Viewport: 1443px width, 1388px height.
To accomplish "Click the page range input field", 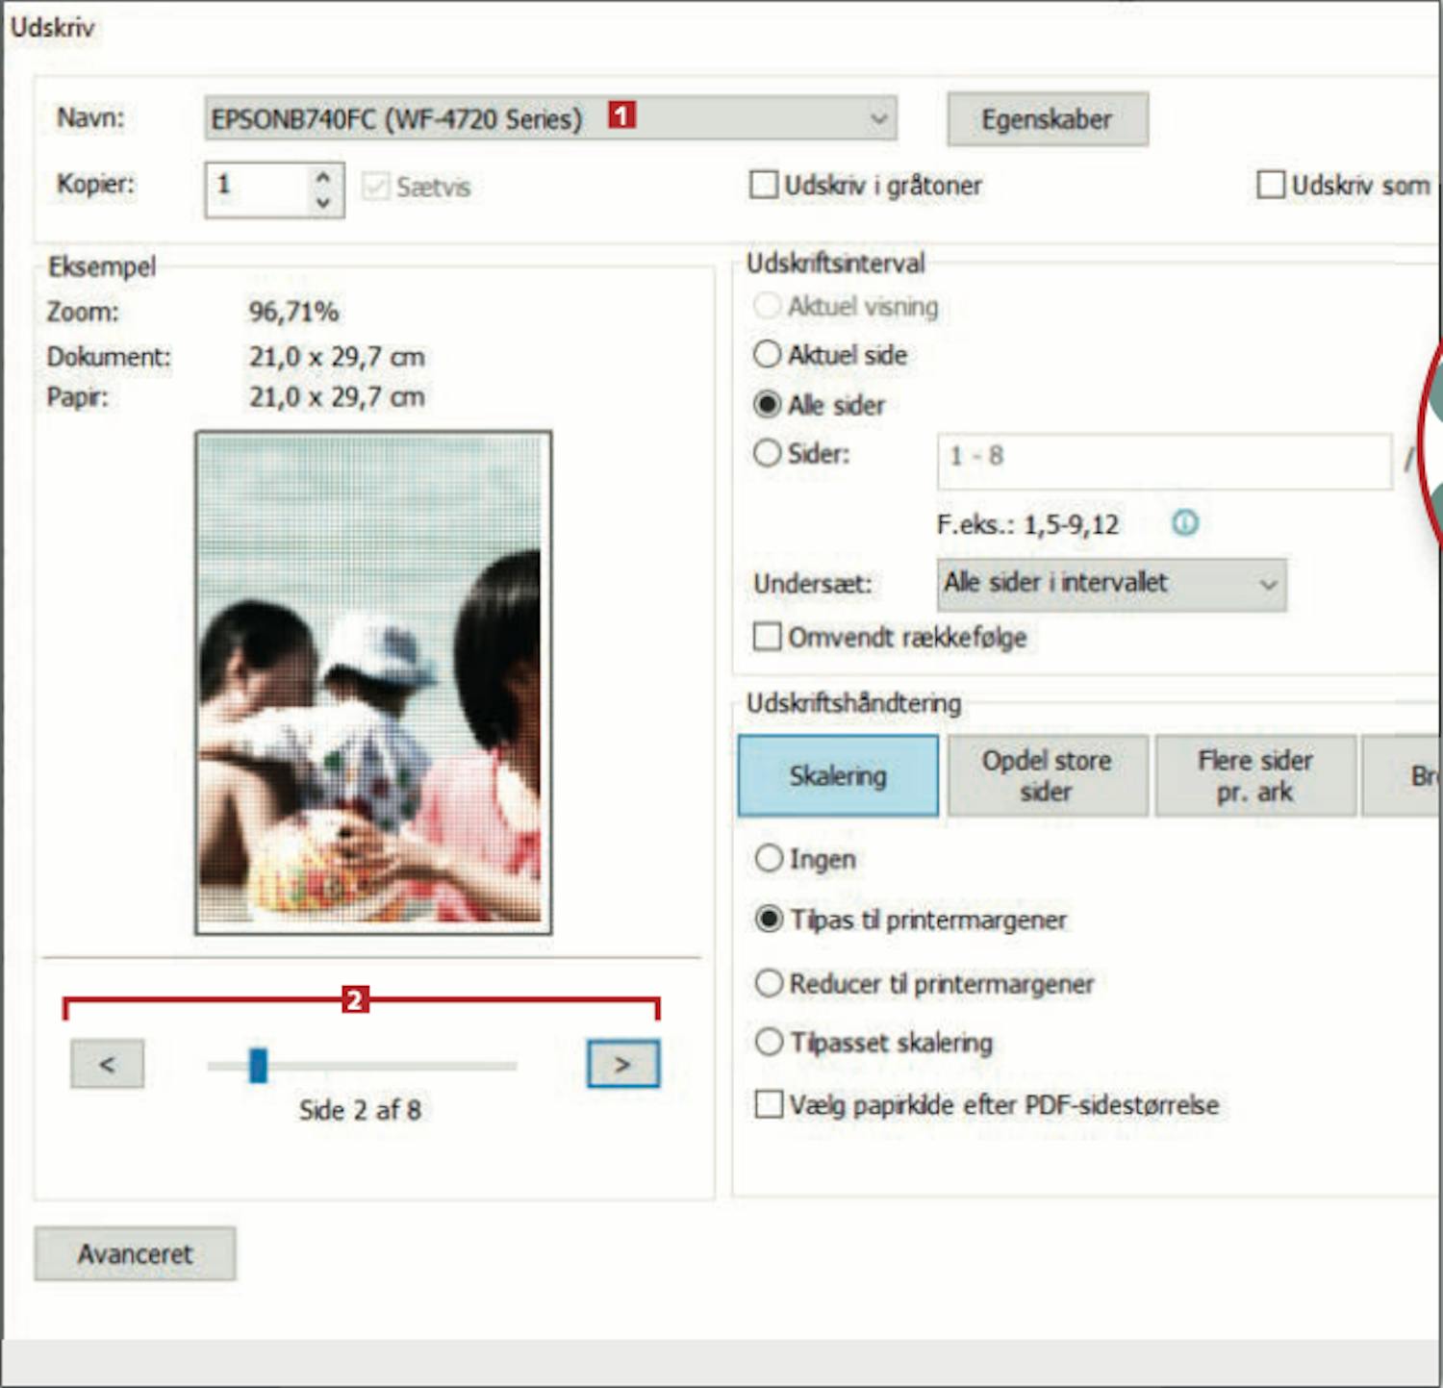I will click(1164, 460).
